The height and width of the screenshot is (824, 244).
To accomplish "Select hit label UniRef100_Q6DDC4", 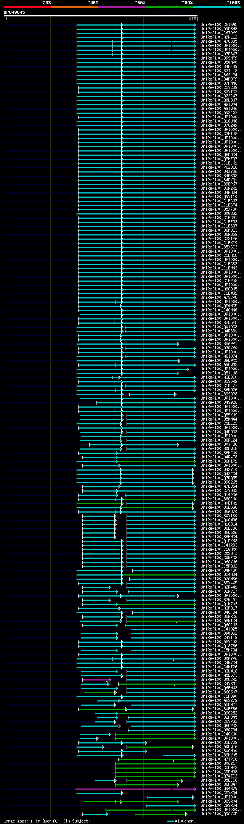I will [219, 155].
